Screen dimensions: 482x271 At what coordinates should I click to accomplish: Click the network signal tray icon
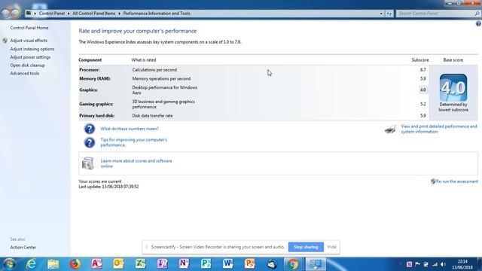tap(435, 264)
